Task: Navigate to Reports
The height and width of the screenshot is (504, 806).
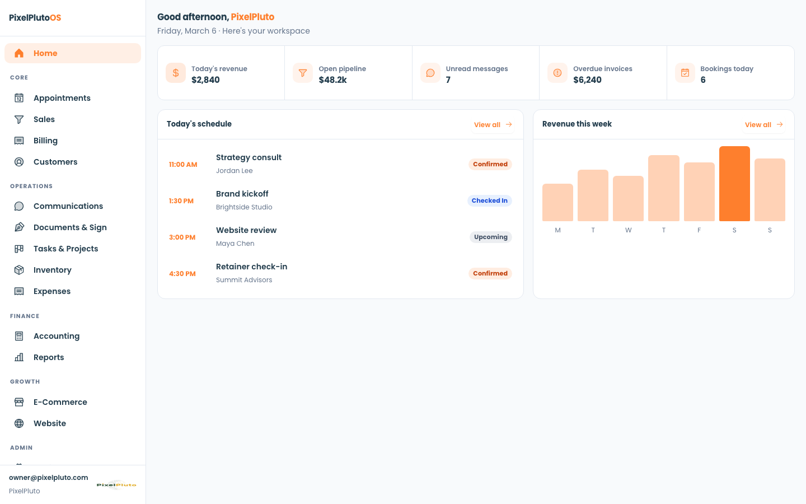Action: pyautogui.click(x=73, y=357)
